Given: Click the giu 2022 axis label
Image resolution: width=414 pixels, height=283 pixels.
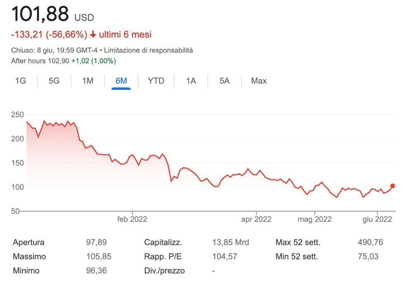Looking at the screenshot, I should point(377,219).
